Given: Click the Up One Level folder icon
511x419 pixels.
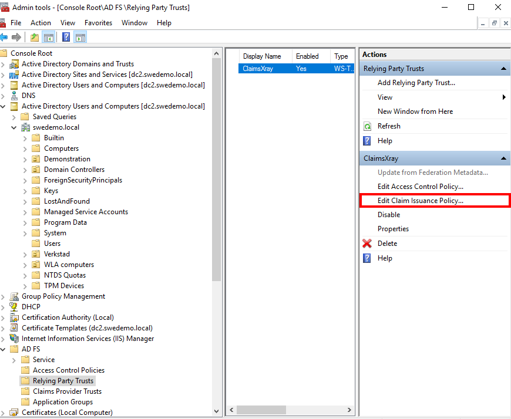Looking at the screenshot, I should pos(35,38).
